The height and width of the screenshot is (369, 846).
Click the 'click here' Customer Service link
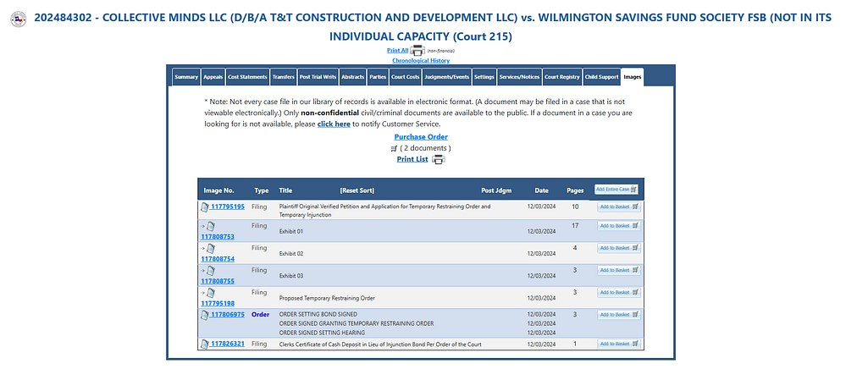coord(334,124)
